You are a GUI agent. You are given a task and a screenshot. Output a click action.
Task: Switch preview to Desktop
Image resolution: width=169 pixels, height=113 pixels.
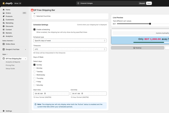click(x=138, y=48)
